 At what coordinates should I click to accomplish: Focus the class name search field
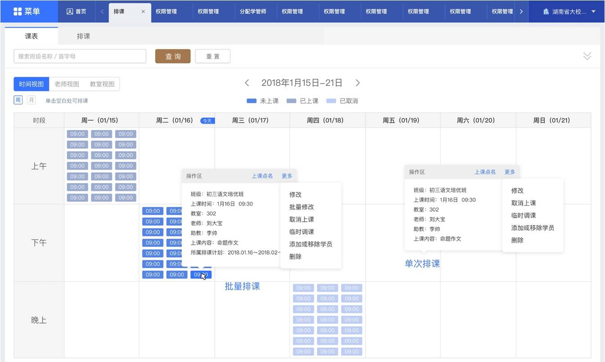pos(80,56)
